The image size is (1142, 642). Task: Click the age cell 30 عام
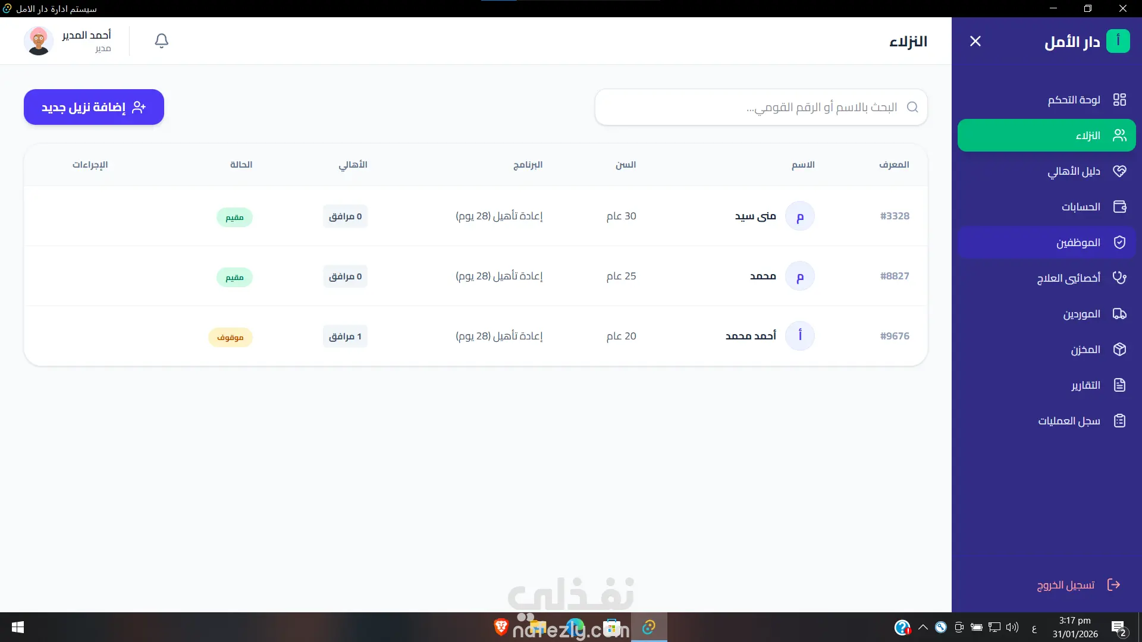(x=622, y=216)
